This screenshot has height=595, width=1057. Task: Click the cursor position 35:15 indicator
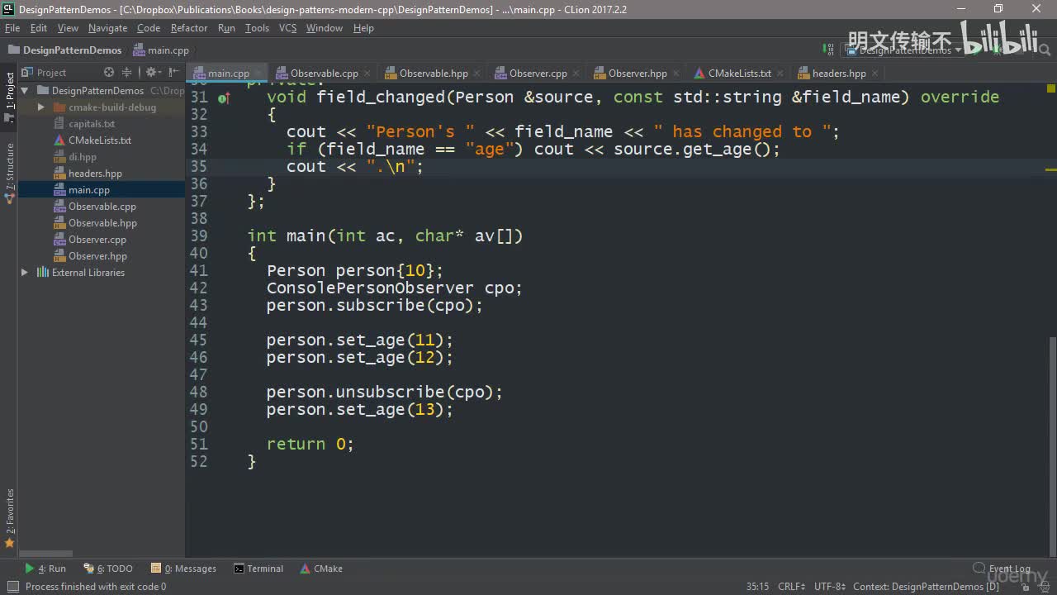[x=757, y=587]
